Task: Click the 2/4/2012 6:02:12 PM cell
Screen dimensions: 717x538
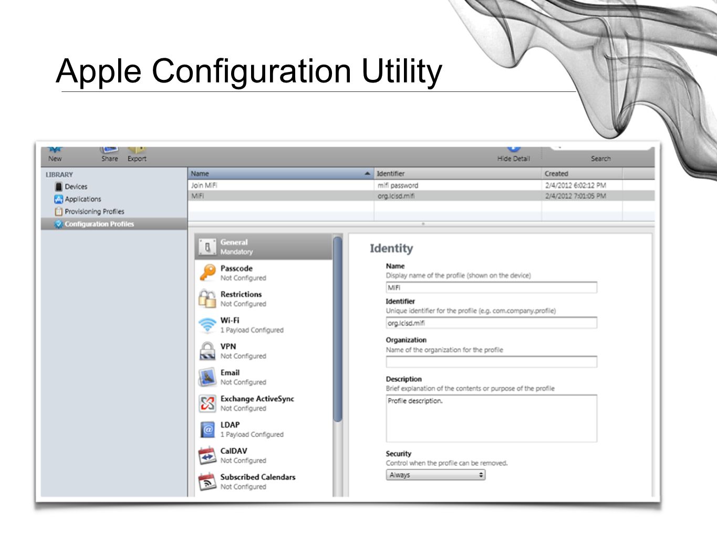Action: click(x=575, y=185)
